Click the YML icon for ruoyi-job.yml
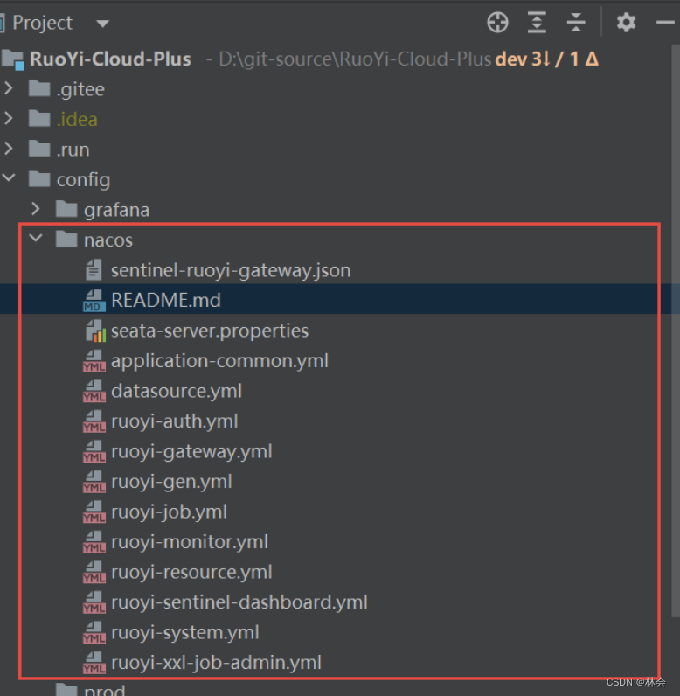 coord(94,512)
